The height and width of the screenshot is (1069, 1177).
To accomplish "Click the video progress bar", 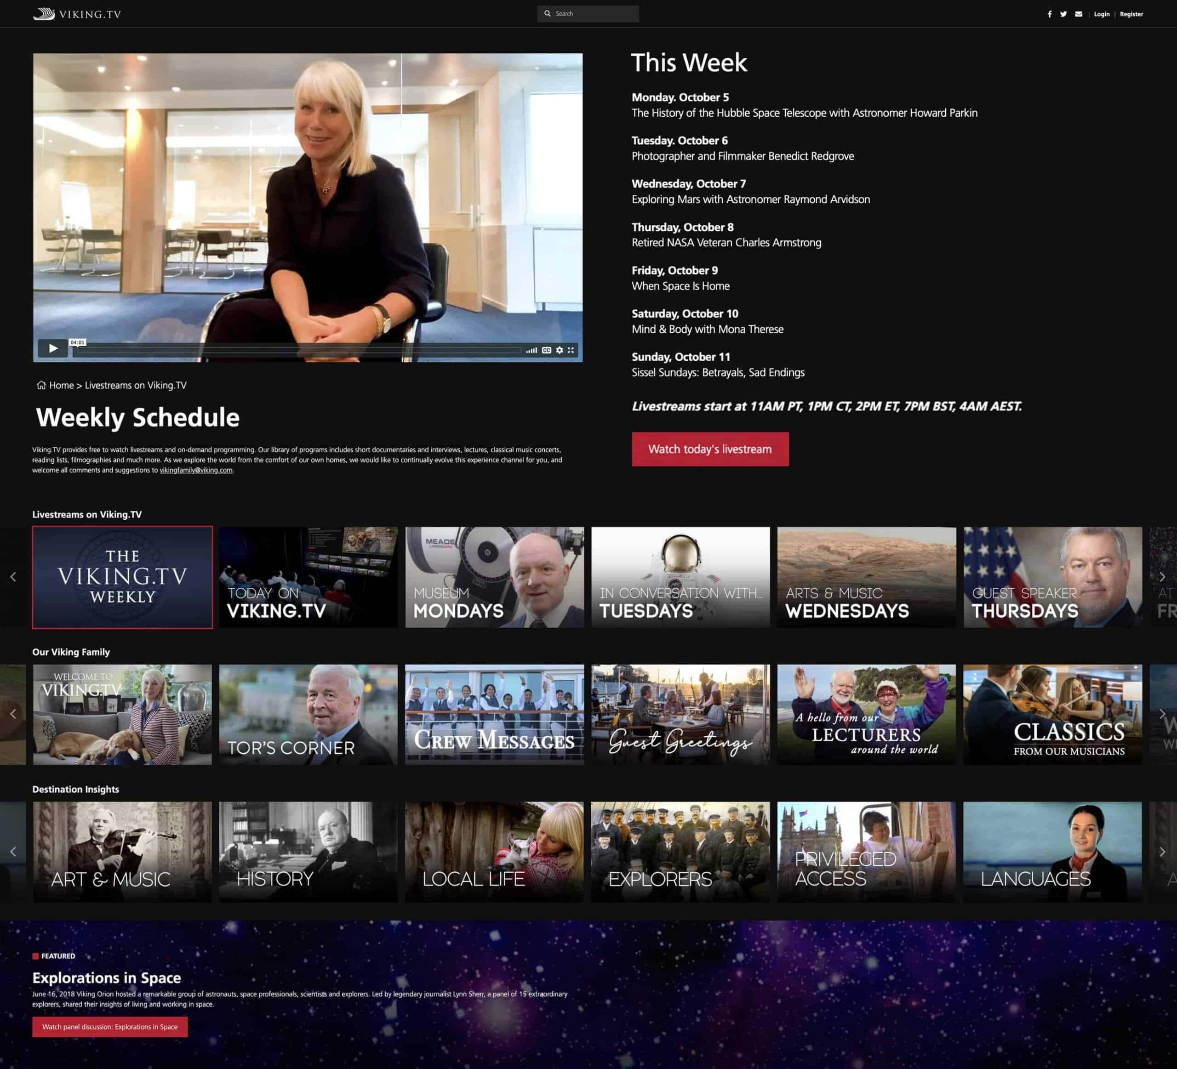I will [x=298, y=350].
